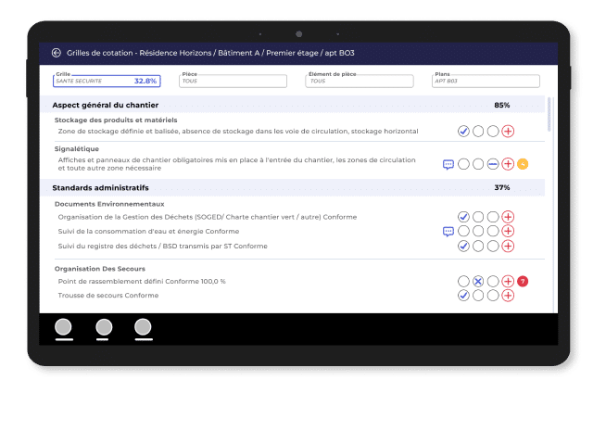The width and height of the screenshot is (606, 431).
Task: Select second rating circle for Zone de stockage
Action: [x=478, y=132]
